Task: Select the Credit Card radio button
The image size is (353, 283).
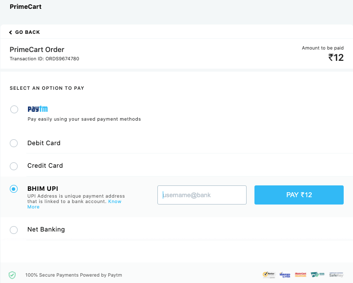Action: (14, 166)
